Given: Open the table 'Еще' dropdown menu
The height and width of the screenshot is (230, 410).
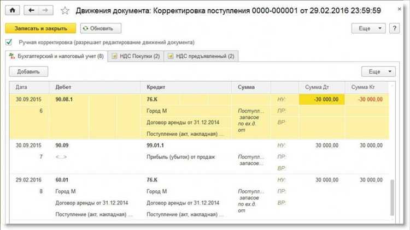Looking at the screenshot, I should click(x=378, y=71).
